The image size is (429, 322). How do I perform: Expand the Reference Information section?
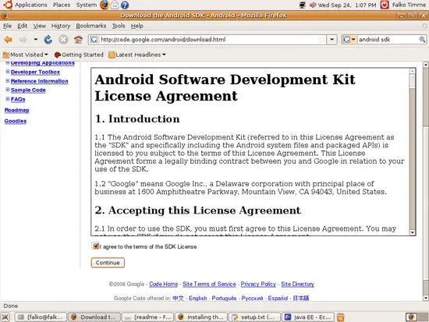pos(8,81)
